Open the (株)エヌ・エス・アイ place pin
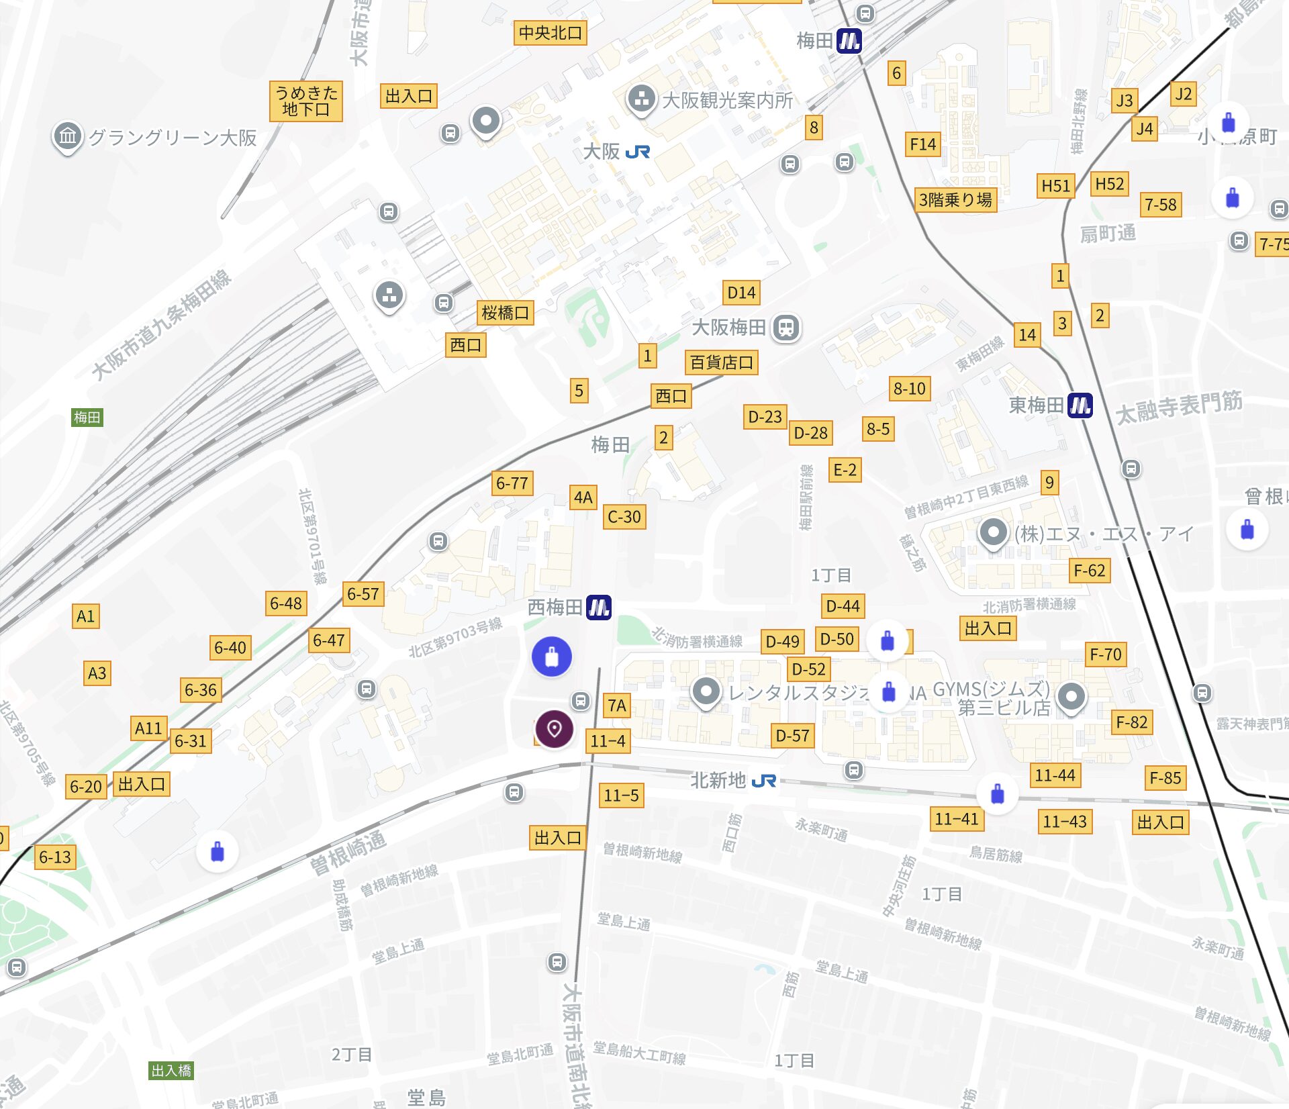Screen dimensions: 1289x1109 tap(993, 534)
